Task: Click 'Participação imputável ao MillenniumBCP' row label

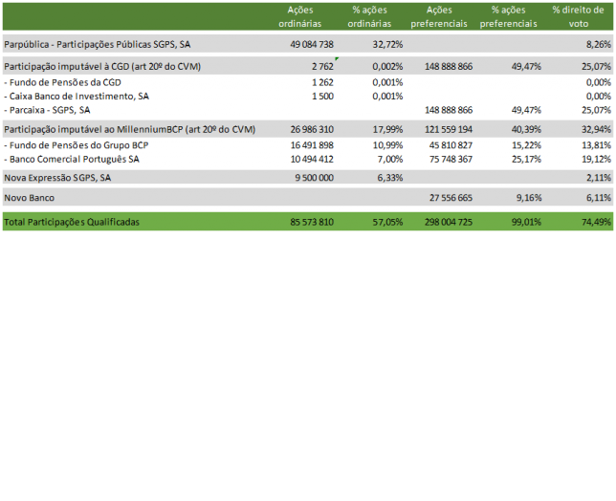Action: pyautogui.click(x=130, y=129)
